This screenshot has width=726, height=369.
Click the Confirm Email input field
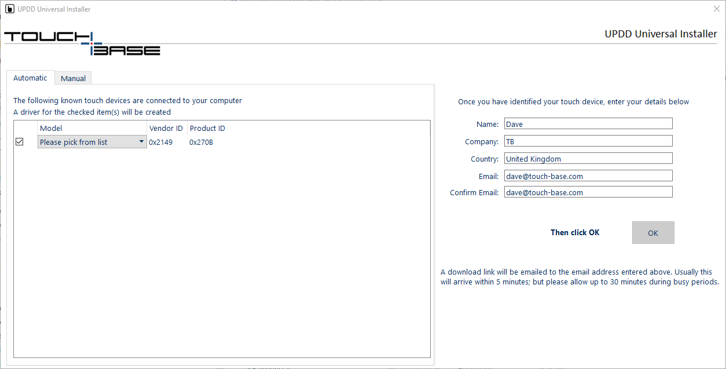pos(588,192)
